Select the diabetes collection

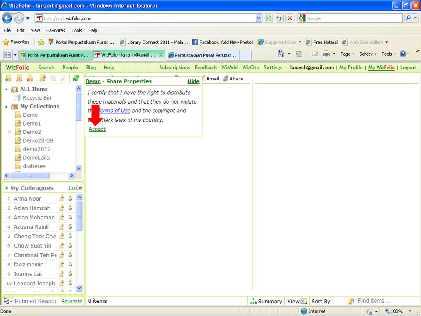click(34, 166)
